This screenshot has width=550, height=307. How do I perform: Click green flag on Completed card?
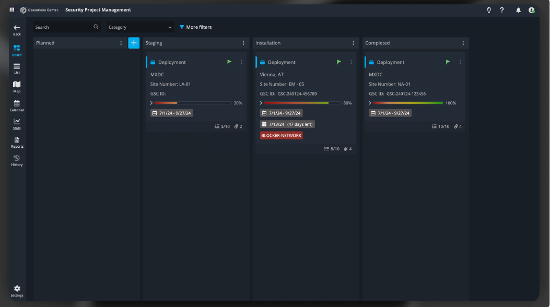[x=448, y=62]
